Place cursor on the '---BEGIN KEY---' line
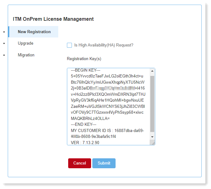Image resolution: width=211 pixels, height=189 pixels. 86,70
